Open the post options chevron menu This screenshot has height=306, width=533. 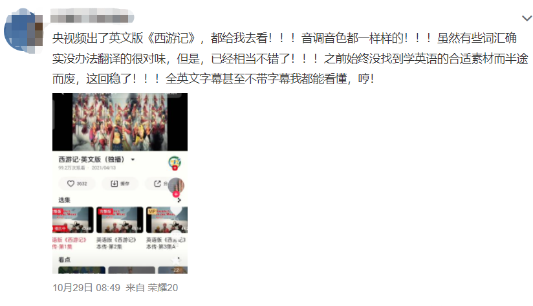point(527,18)
